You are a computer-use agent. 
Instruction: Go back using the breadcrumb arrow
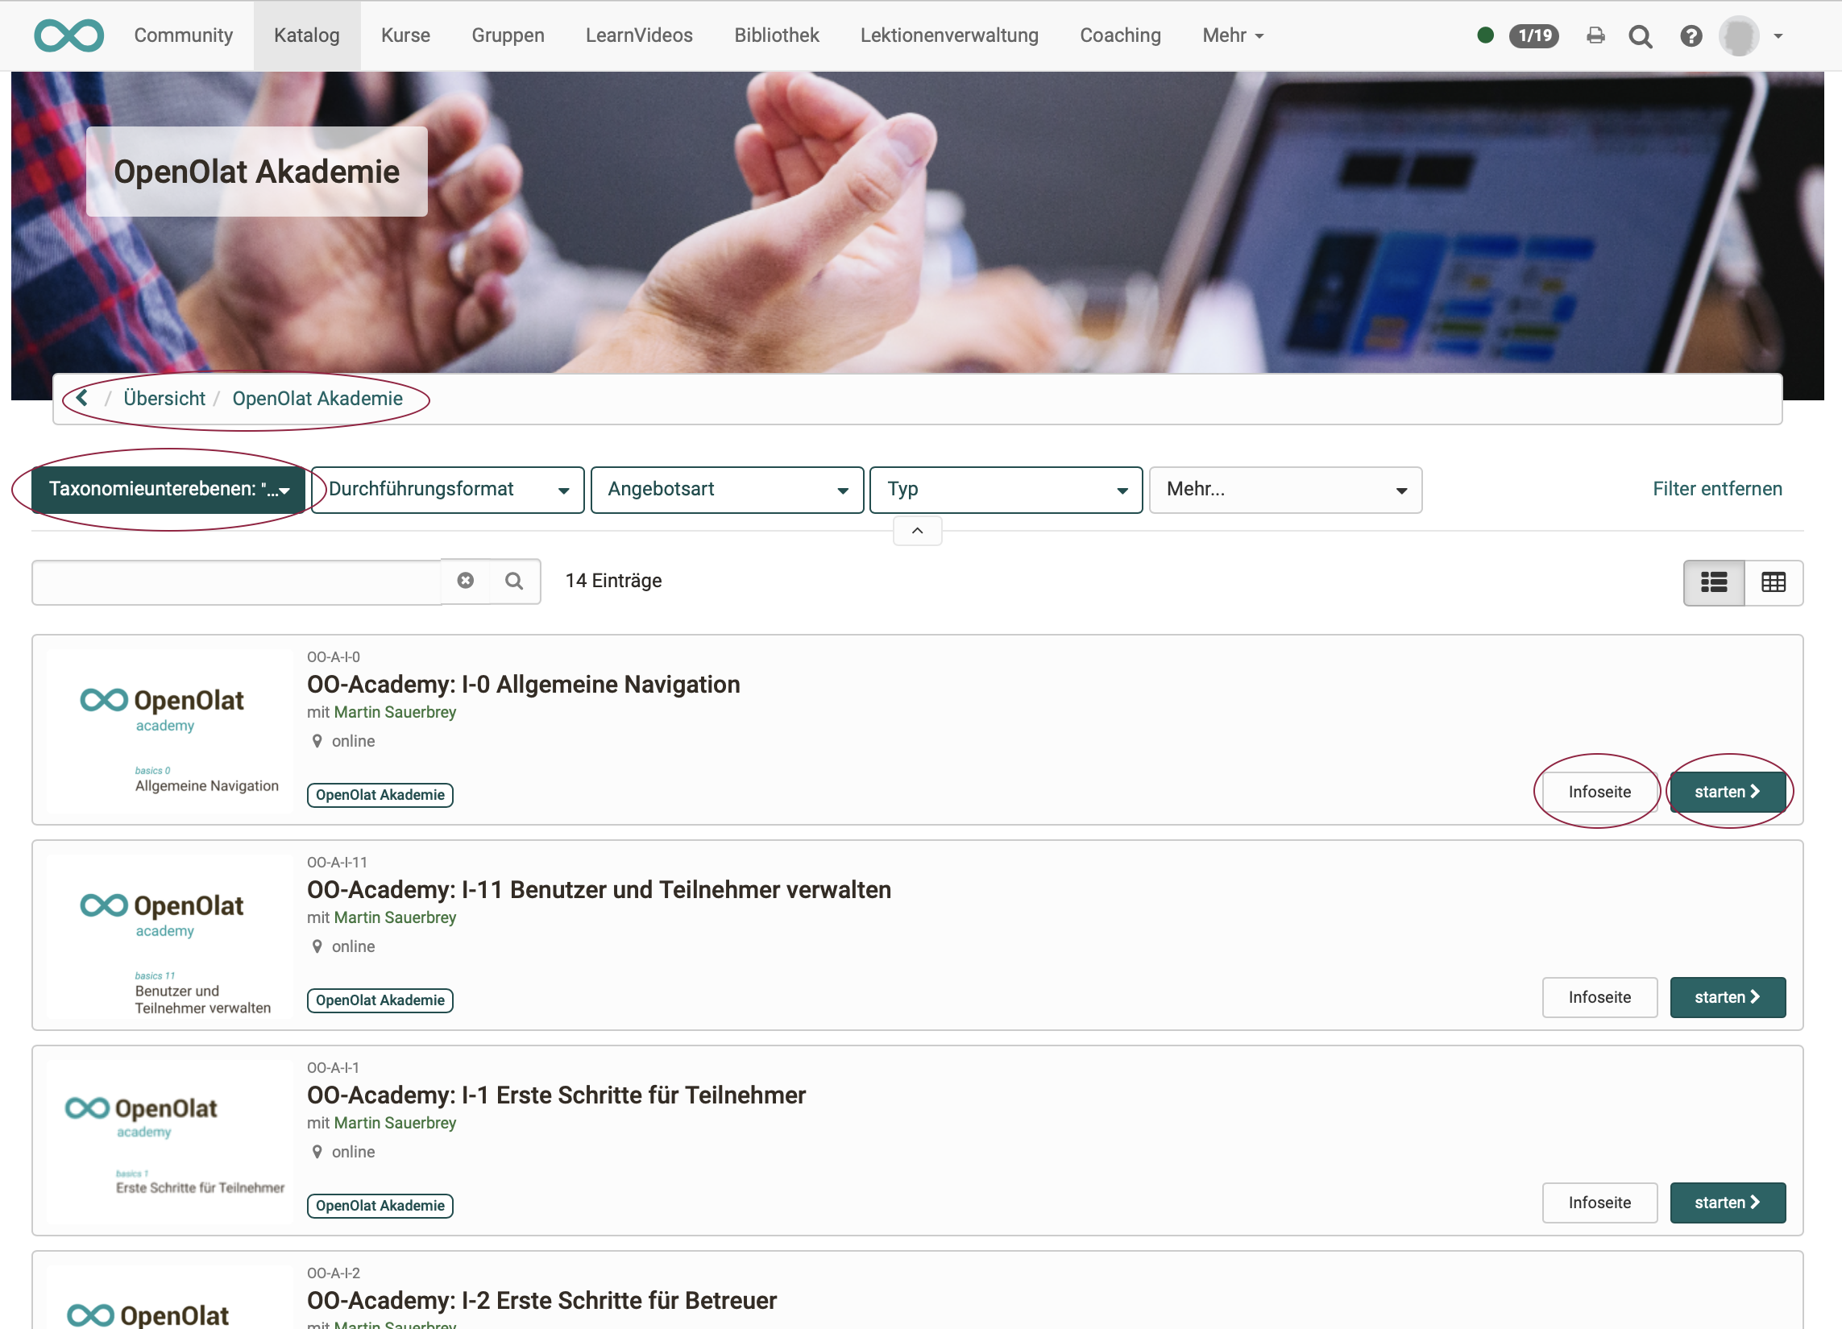coord(81,397)
